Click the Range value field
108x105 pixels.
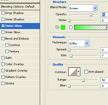pyautogui.click(x=104, y=80)
